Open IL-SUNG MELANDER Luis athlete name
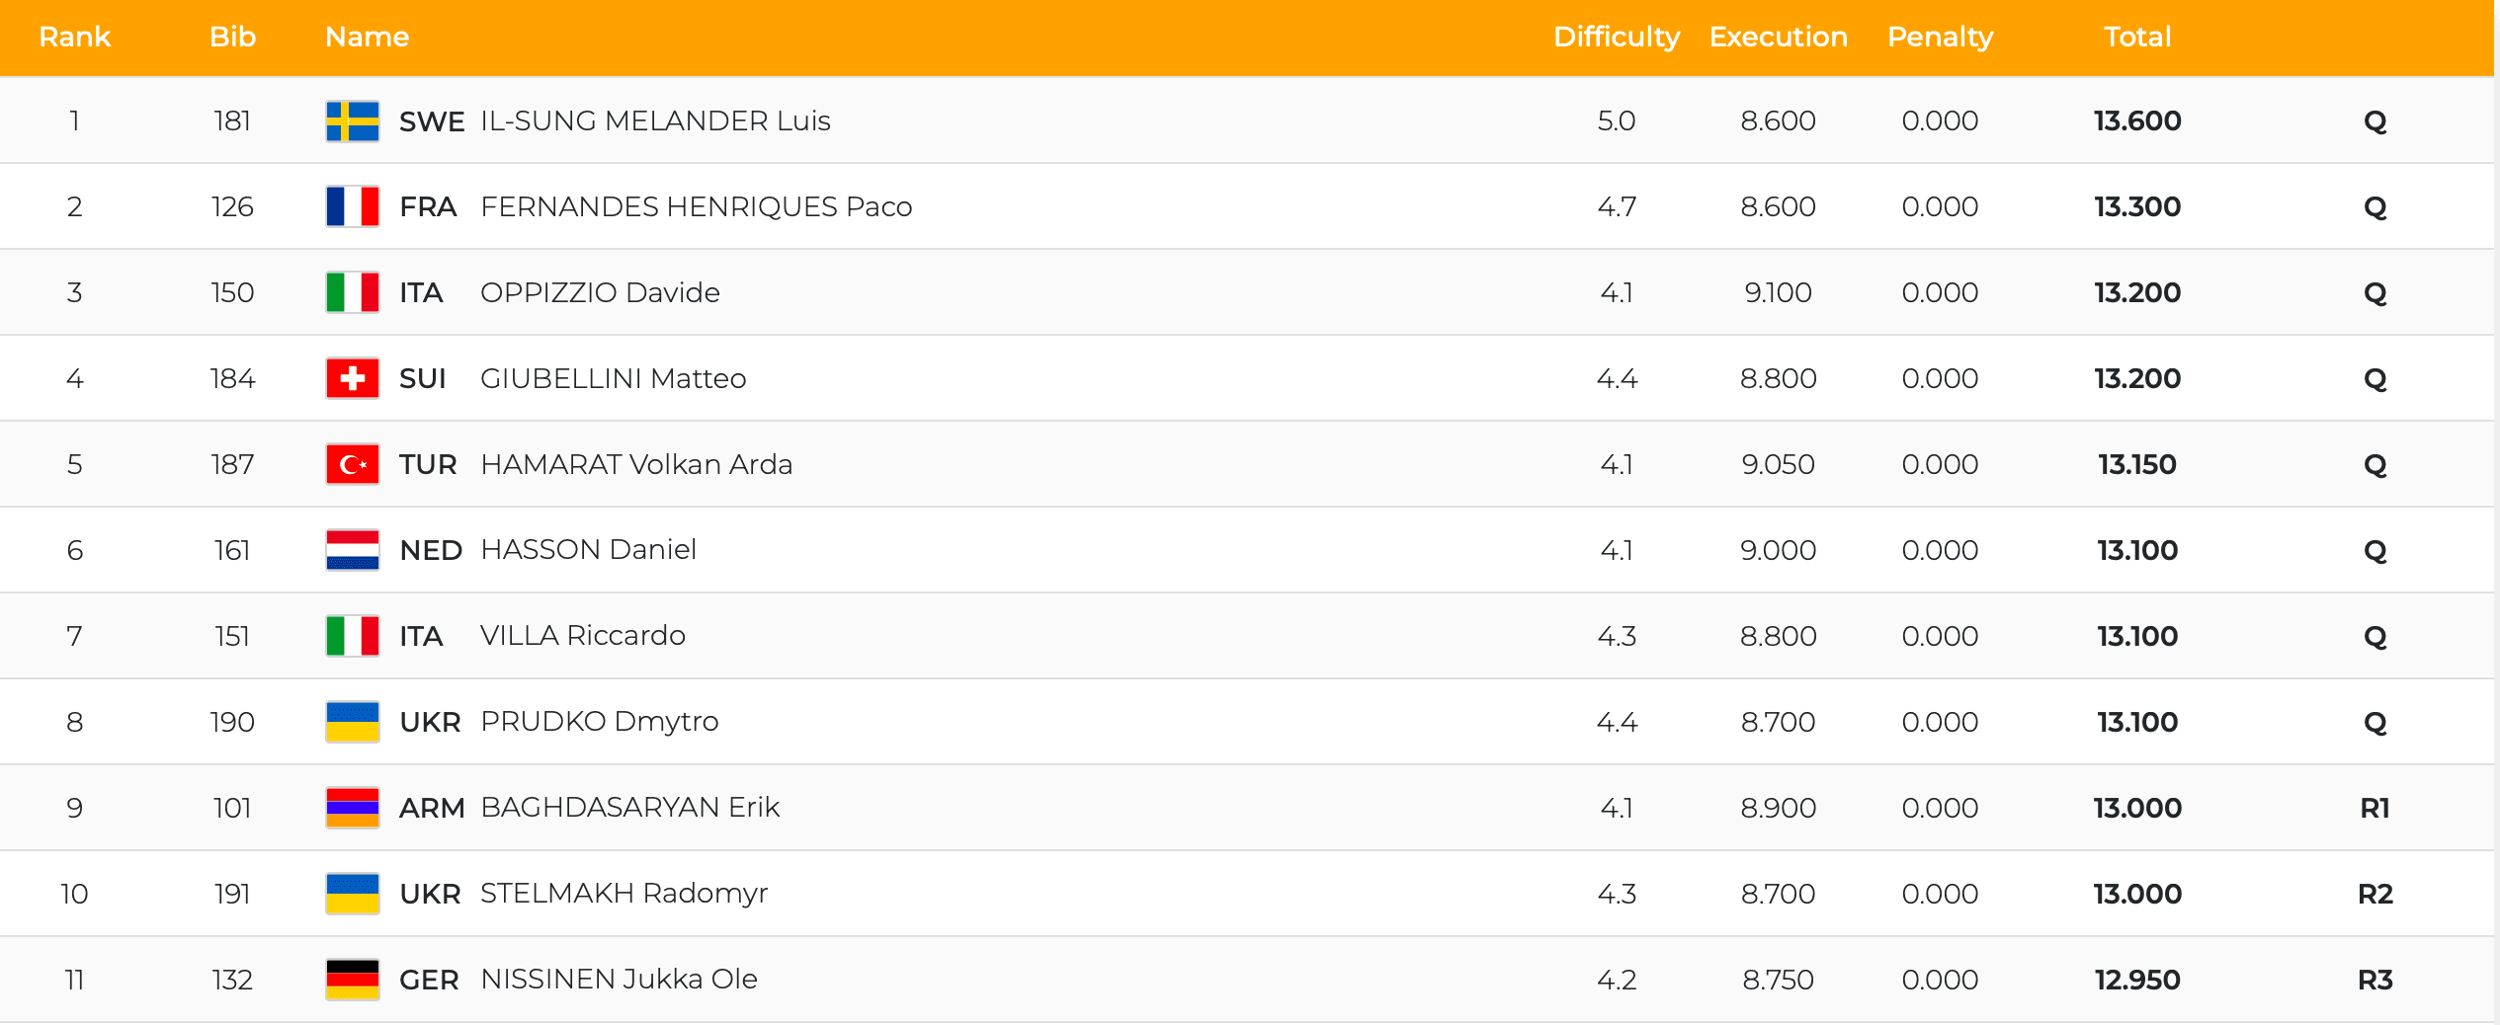Screen dimensions: 2500x1025 coord(655,121)
